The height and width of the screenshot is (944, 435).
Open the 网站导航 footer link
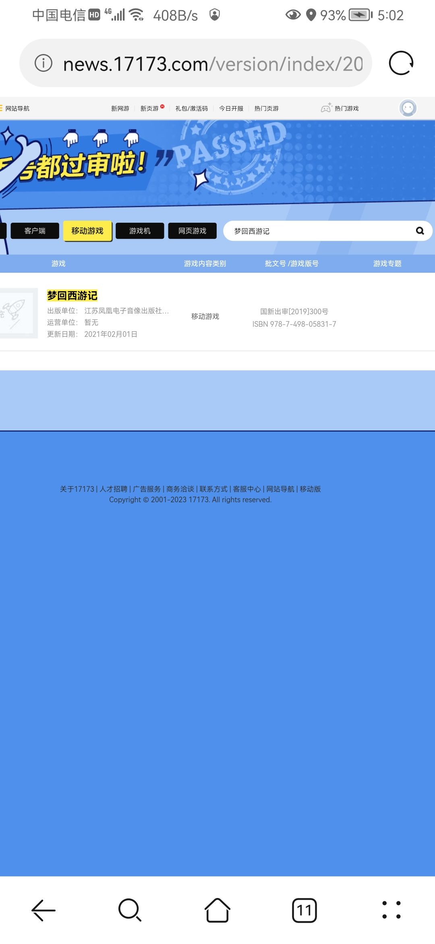click(x=280, y=489)
